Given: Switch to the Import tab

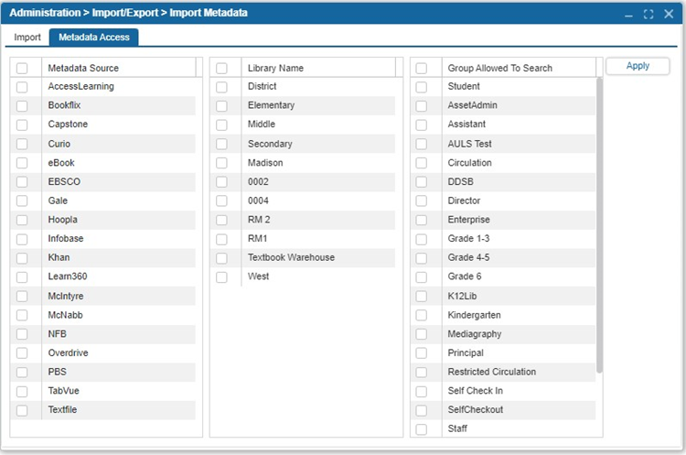Looking at the screenshot, I should click(27, 38).
